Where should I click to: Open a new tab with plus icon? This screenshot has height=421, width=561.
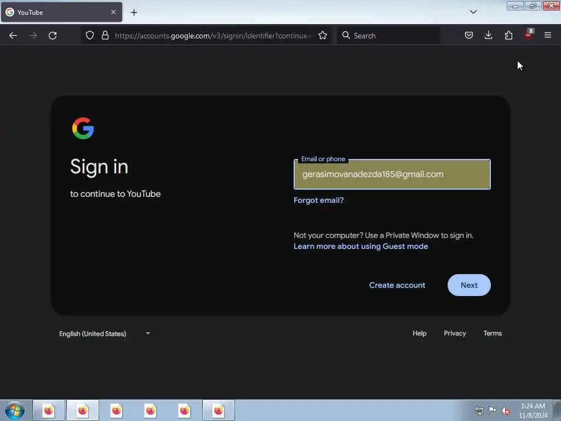(x=134, y=13)
